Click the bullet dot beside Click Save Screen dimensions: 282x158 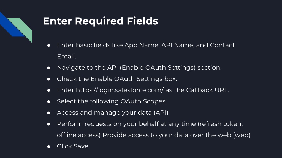pos(48,146)
